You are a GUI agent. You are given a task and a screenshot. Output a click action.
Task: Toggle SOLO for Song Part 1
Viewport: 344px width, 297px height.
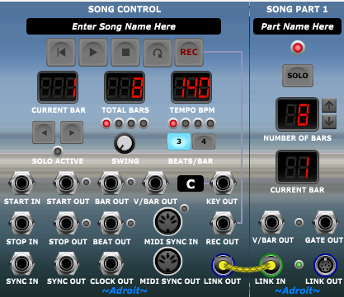point(298,76)
